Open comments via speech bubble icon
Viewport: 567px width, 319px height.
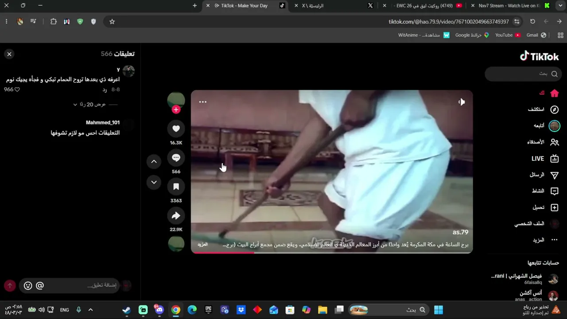coord(176,158)
